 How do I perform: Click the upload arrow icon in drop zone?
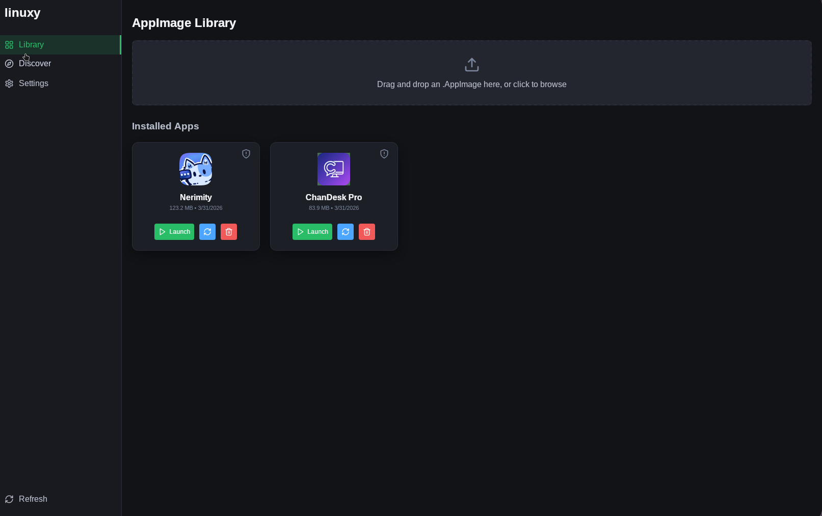click(471, 64)
